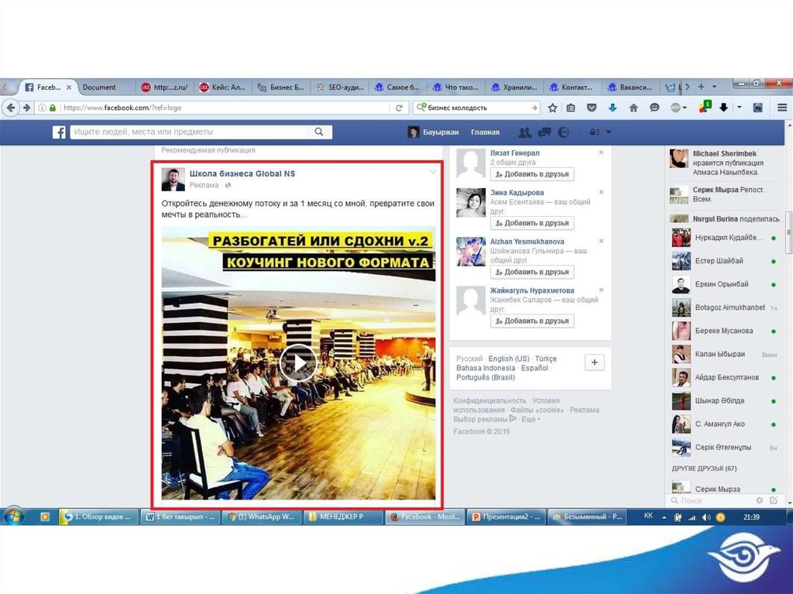The height and width of the screenshot is (594, 793).
Task: Click the bookmark star icon
Action: click(x=553, y=108)
